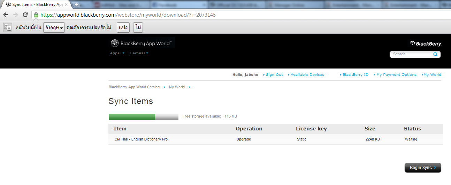Click the Upgrade operation cell

pyautogui.click(x=244, y=139)
